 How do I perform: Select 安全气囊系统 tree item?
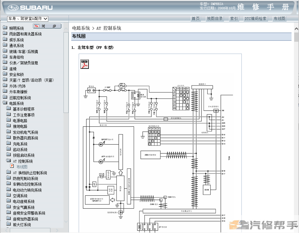24,207
